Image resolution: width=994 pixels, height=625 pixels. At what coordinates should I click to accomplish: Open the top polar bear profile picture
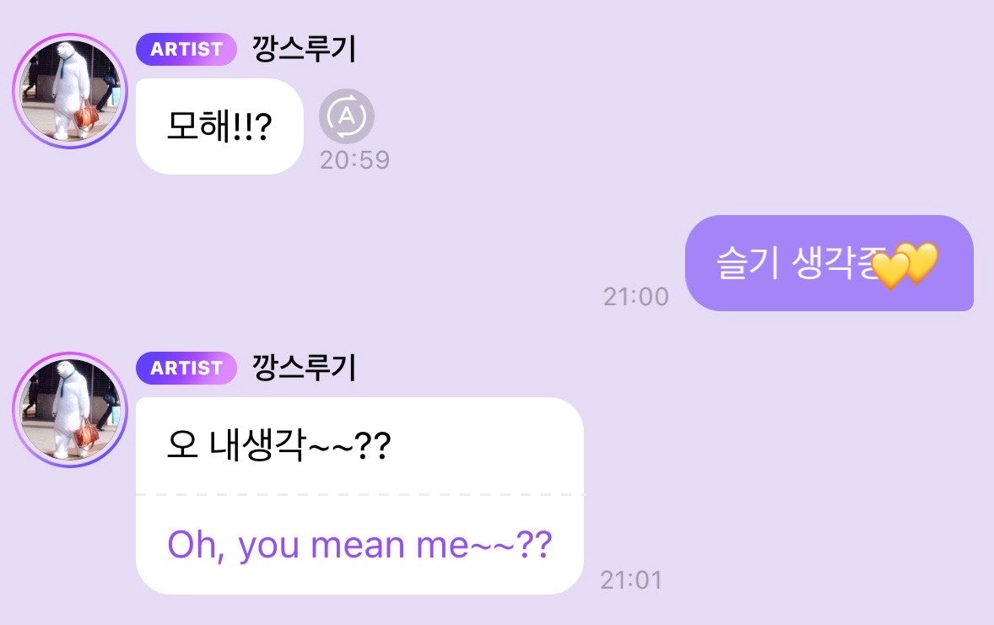click(x=70, y=91)
